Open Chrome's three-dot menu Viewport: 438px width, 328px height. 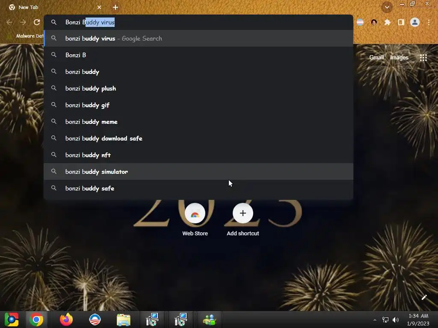pyautogui.click(x=429, y=22)
